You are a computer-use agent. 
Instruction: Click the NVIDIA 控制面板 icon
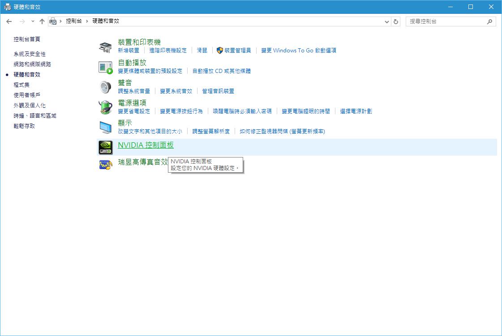(105, 147)
